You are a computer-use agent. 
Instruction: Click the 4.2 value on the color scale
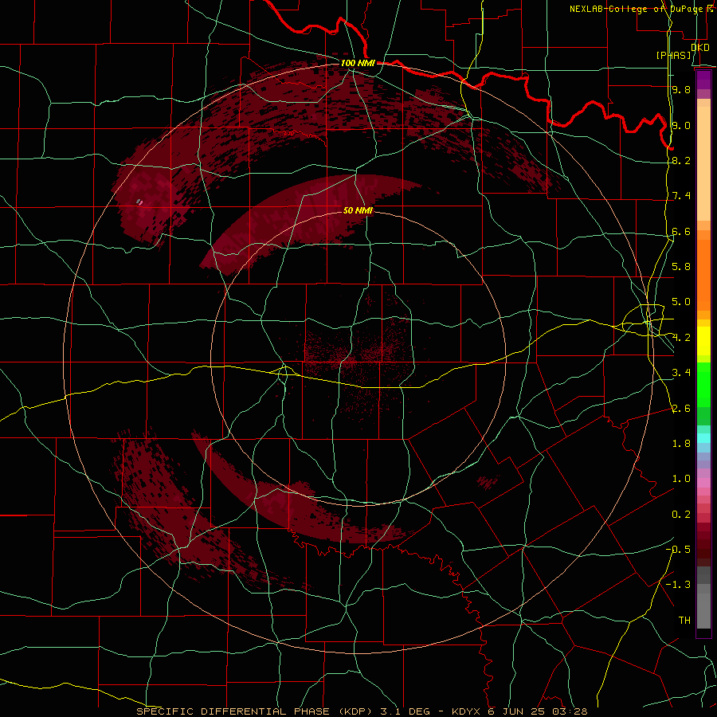pos(681,338)
